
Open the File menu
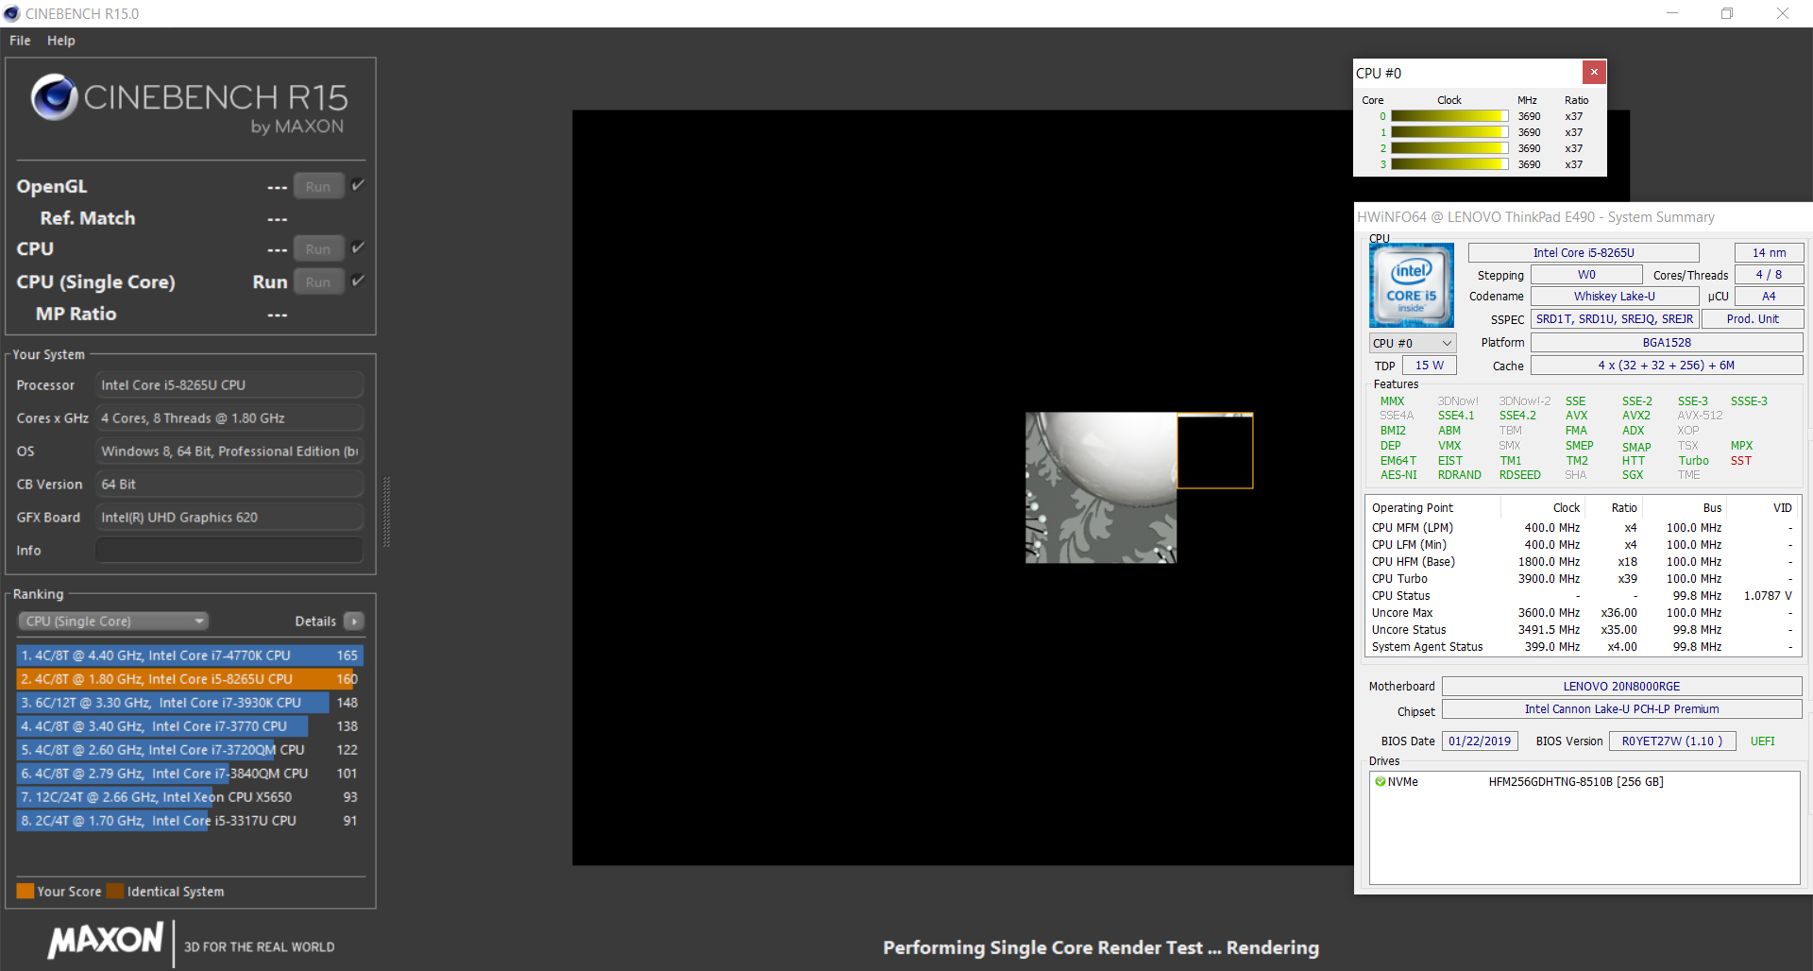[20, 41]
